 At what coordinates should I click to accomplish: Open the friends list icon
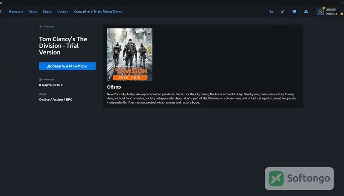click(x=306, y=12)
